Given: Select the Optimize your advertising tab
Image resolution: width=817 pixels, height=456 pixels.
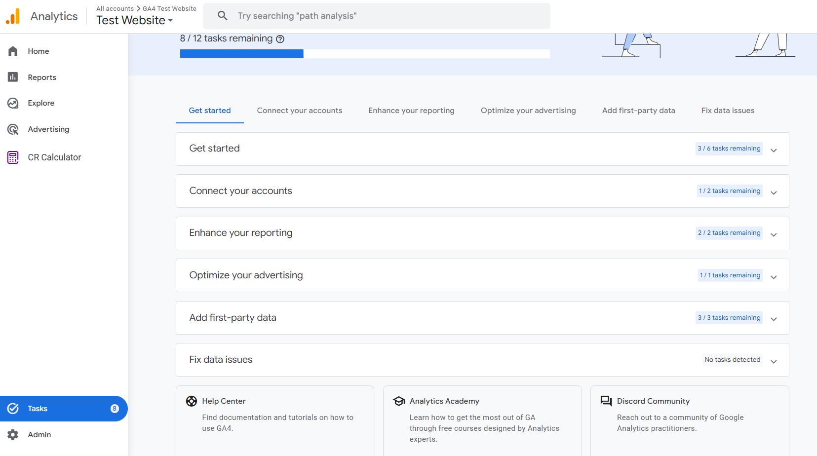Looking at the screenshot, I should coord(527,110).
